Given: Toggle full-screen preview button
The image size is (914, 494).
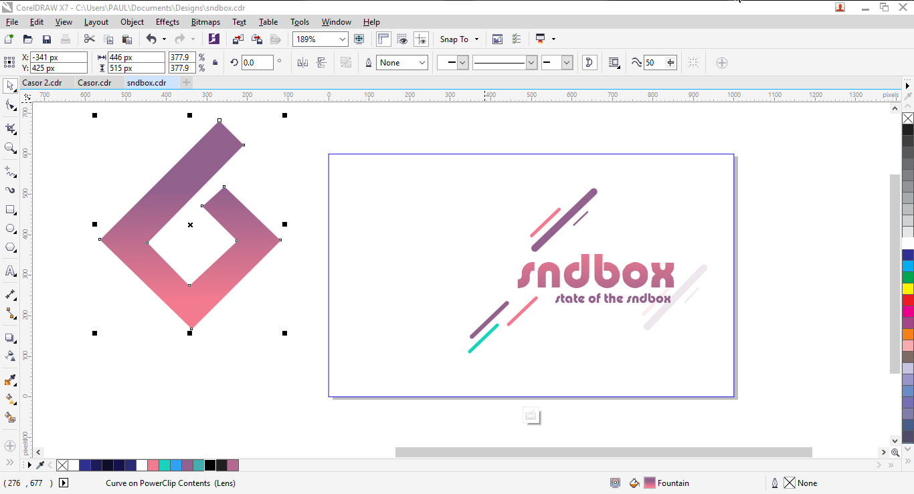Looking at the screenshot, I should click(x=359, y=39).
